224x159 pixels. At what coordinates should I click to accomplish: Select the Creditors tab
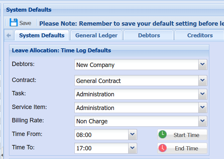200,35
